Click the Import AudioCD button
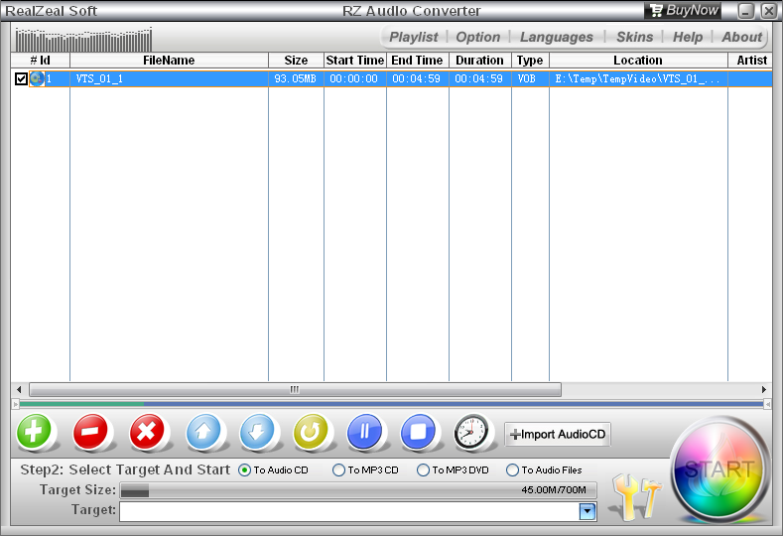Screen dimensions: 783x536 tap(558, 434)
